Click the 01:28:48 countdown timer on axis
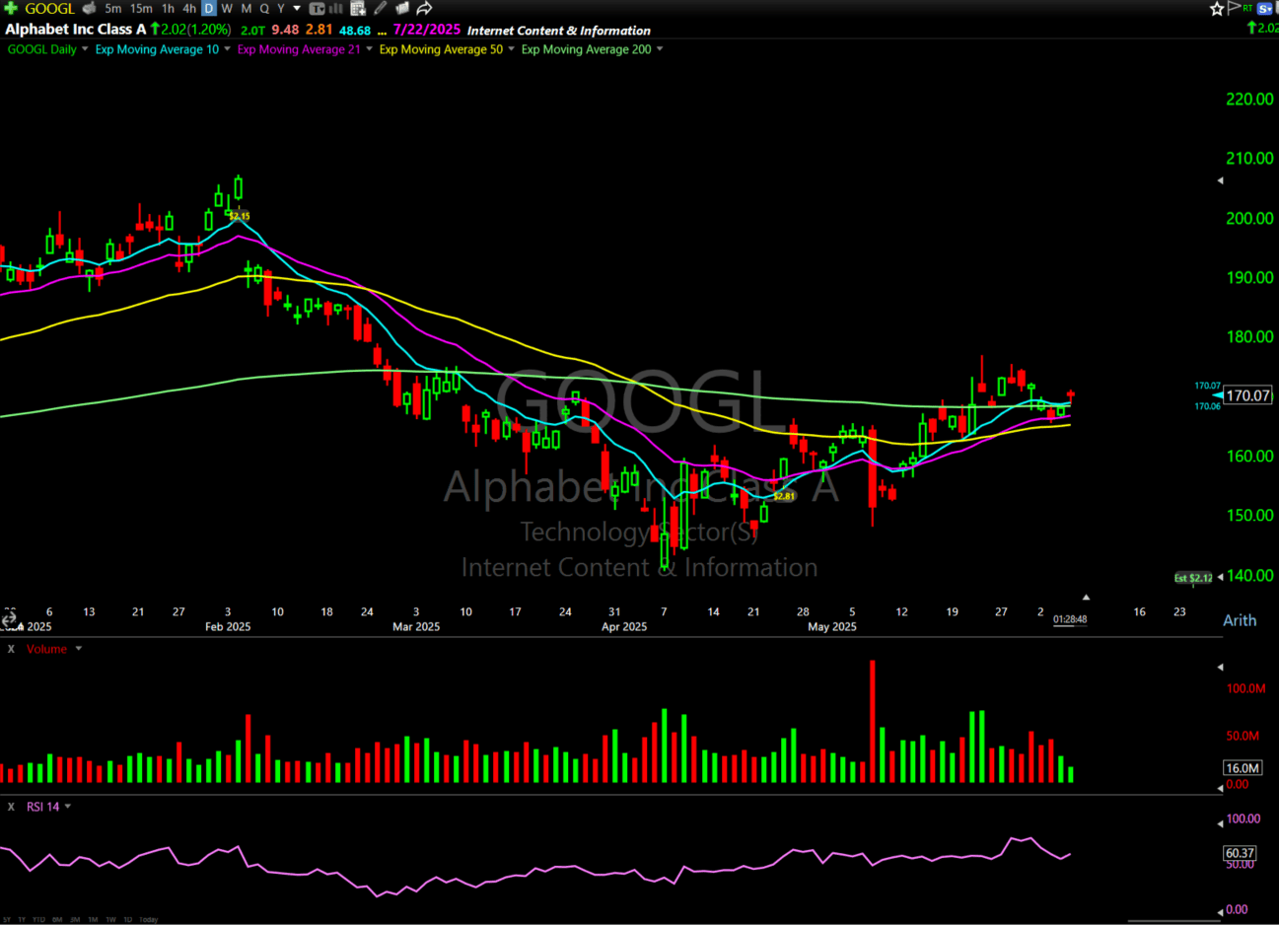Viewport: 1279px width, 925px height. point(1070,619)
